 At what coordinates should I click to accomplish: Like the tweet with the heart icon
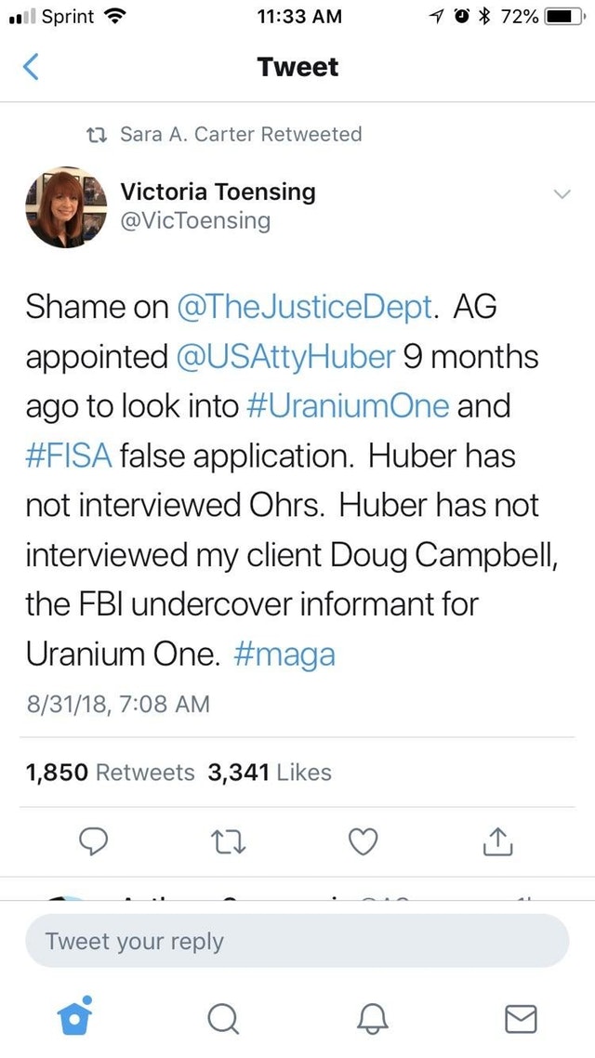(x=363, y=841)
